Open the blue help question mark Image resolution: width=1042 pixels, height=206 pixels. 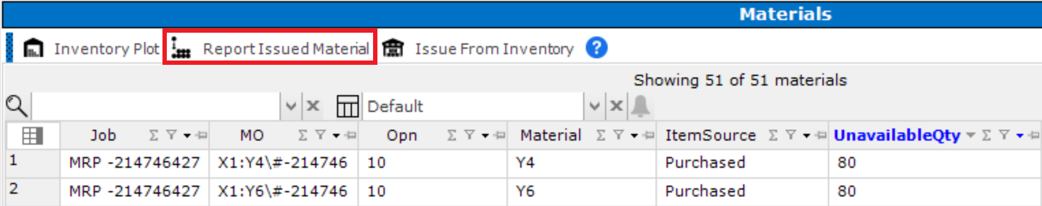[597, 48]
